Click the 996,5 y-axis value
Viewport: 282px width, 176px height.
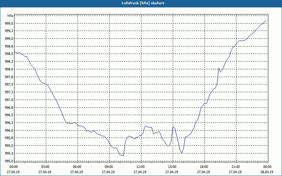(9, 115)
